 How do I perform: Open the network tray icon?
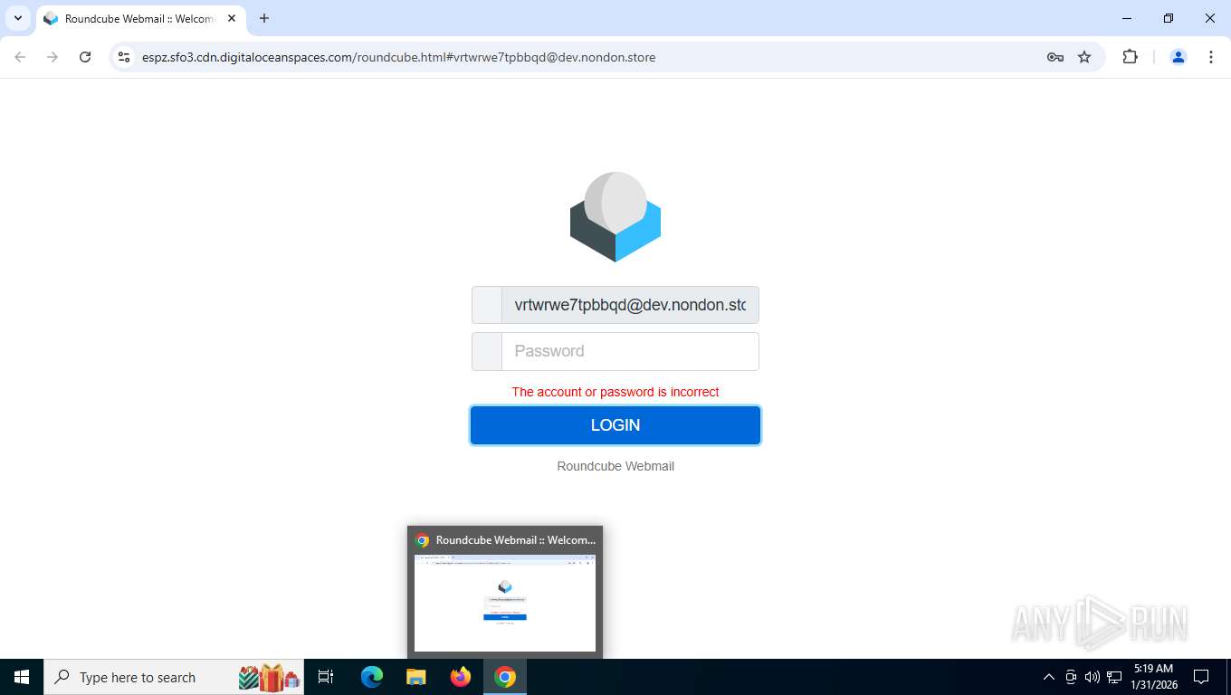click(x=1114, y=677)
